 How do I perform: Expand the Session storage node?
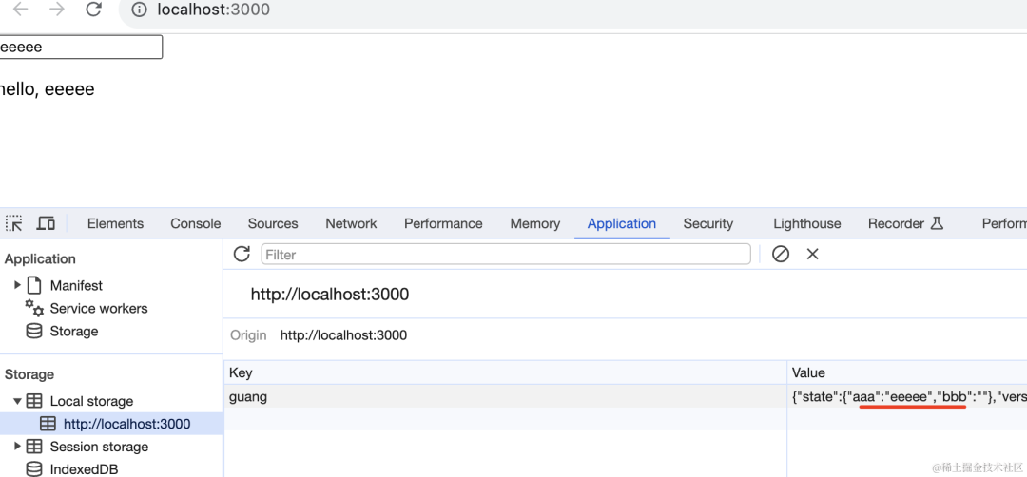18,447
